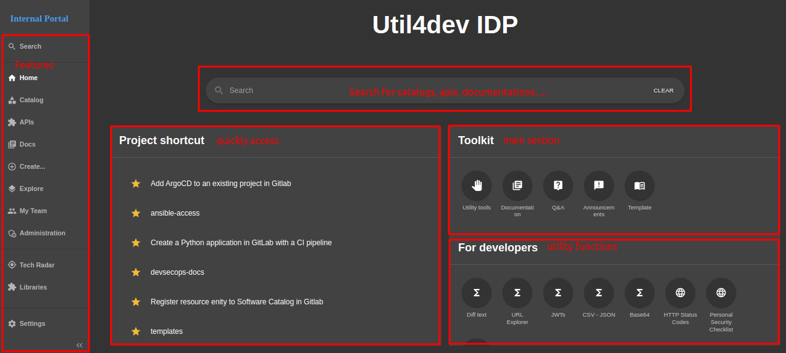Toggle the star next to templates
The height and width of the screenshot is (353, 786).
tap(136, 331)
